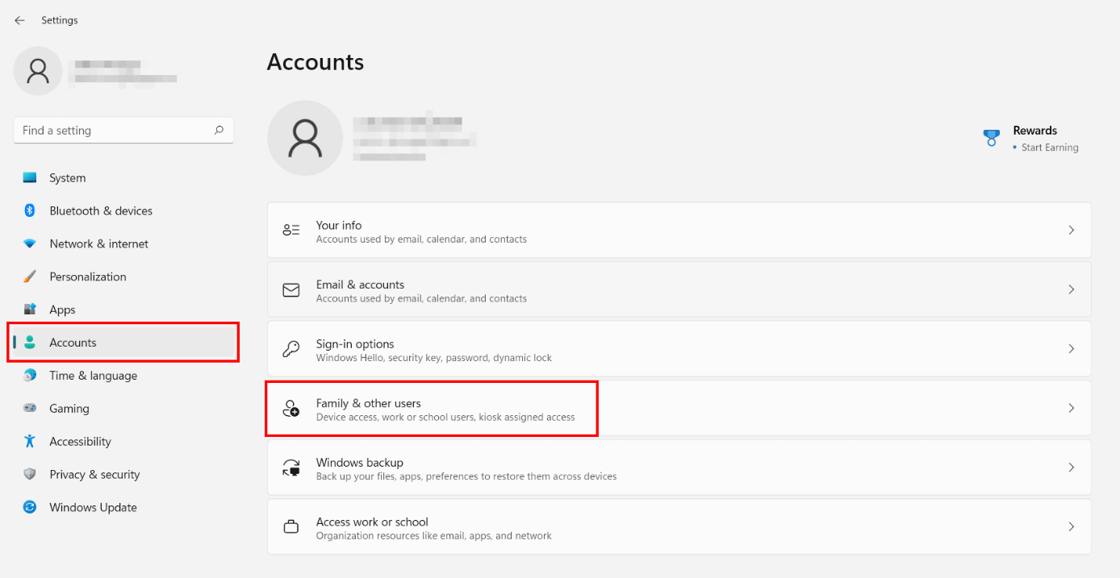
Task: Click Start Earning under Rewards
Action: point(1050,148)
